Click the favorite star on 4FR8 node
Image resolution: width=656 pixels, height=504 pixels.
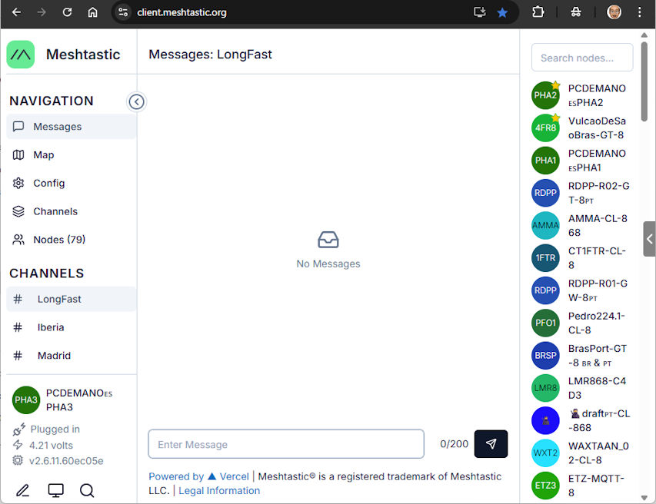[555, 118]
